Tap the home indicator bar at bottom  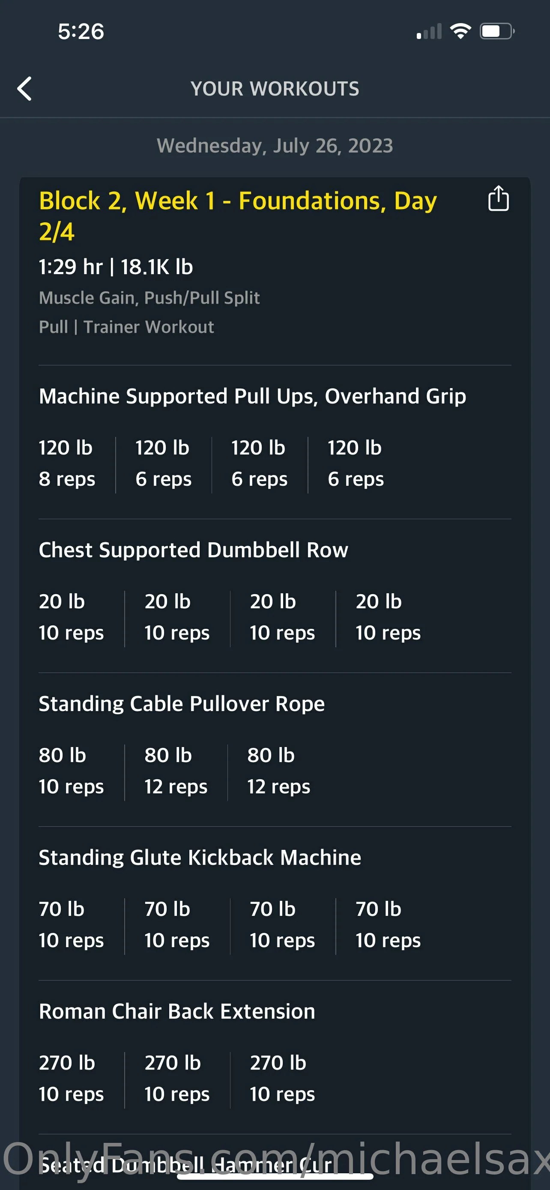tap(275, 1177)
